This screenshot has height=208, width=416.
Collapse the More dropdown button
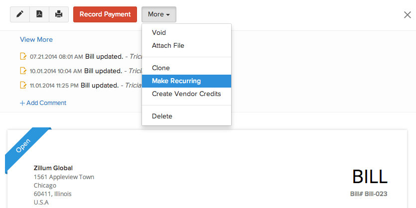pyautogui.click(x=158, y=14)
